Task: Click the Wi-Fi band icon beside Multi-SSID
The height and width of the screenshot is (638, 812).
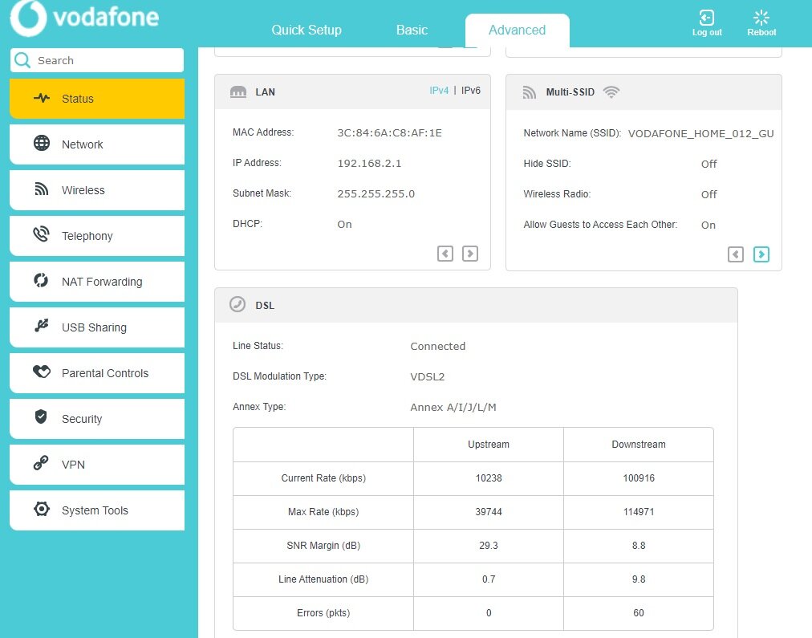Action: 611,92
